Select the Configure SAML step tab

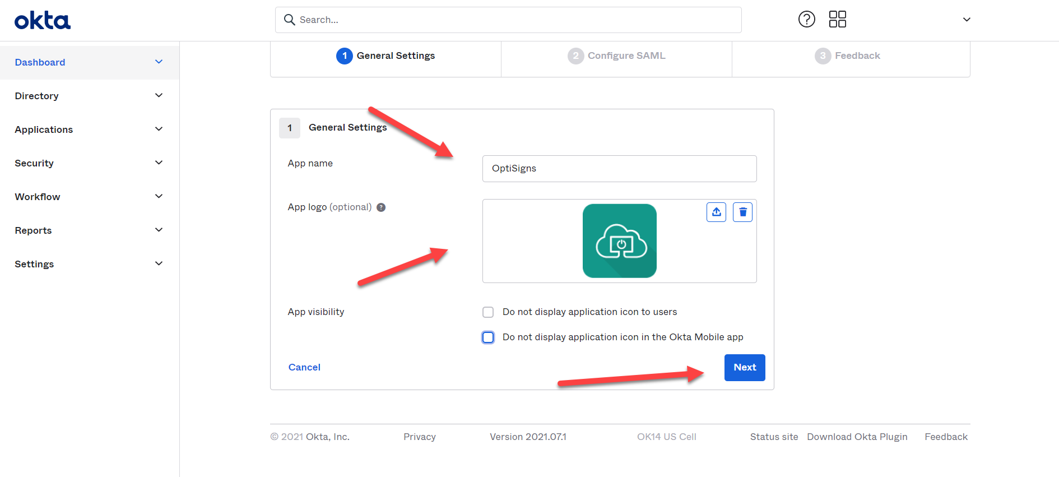(616, 56)
